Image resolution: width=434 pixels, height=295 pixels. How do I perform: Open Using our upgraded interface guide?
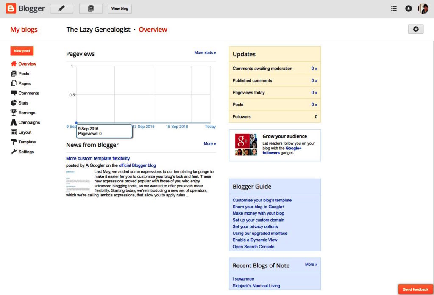point(260,233)
